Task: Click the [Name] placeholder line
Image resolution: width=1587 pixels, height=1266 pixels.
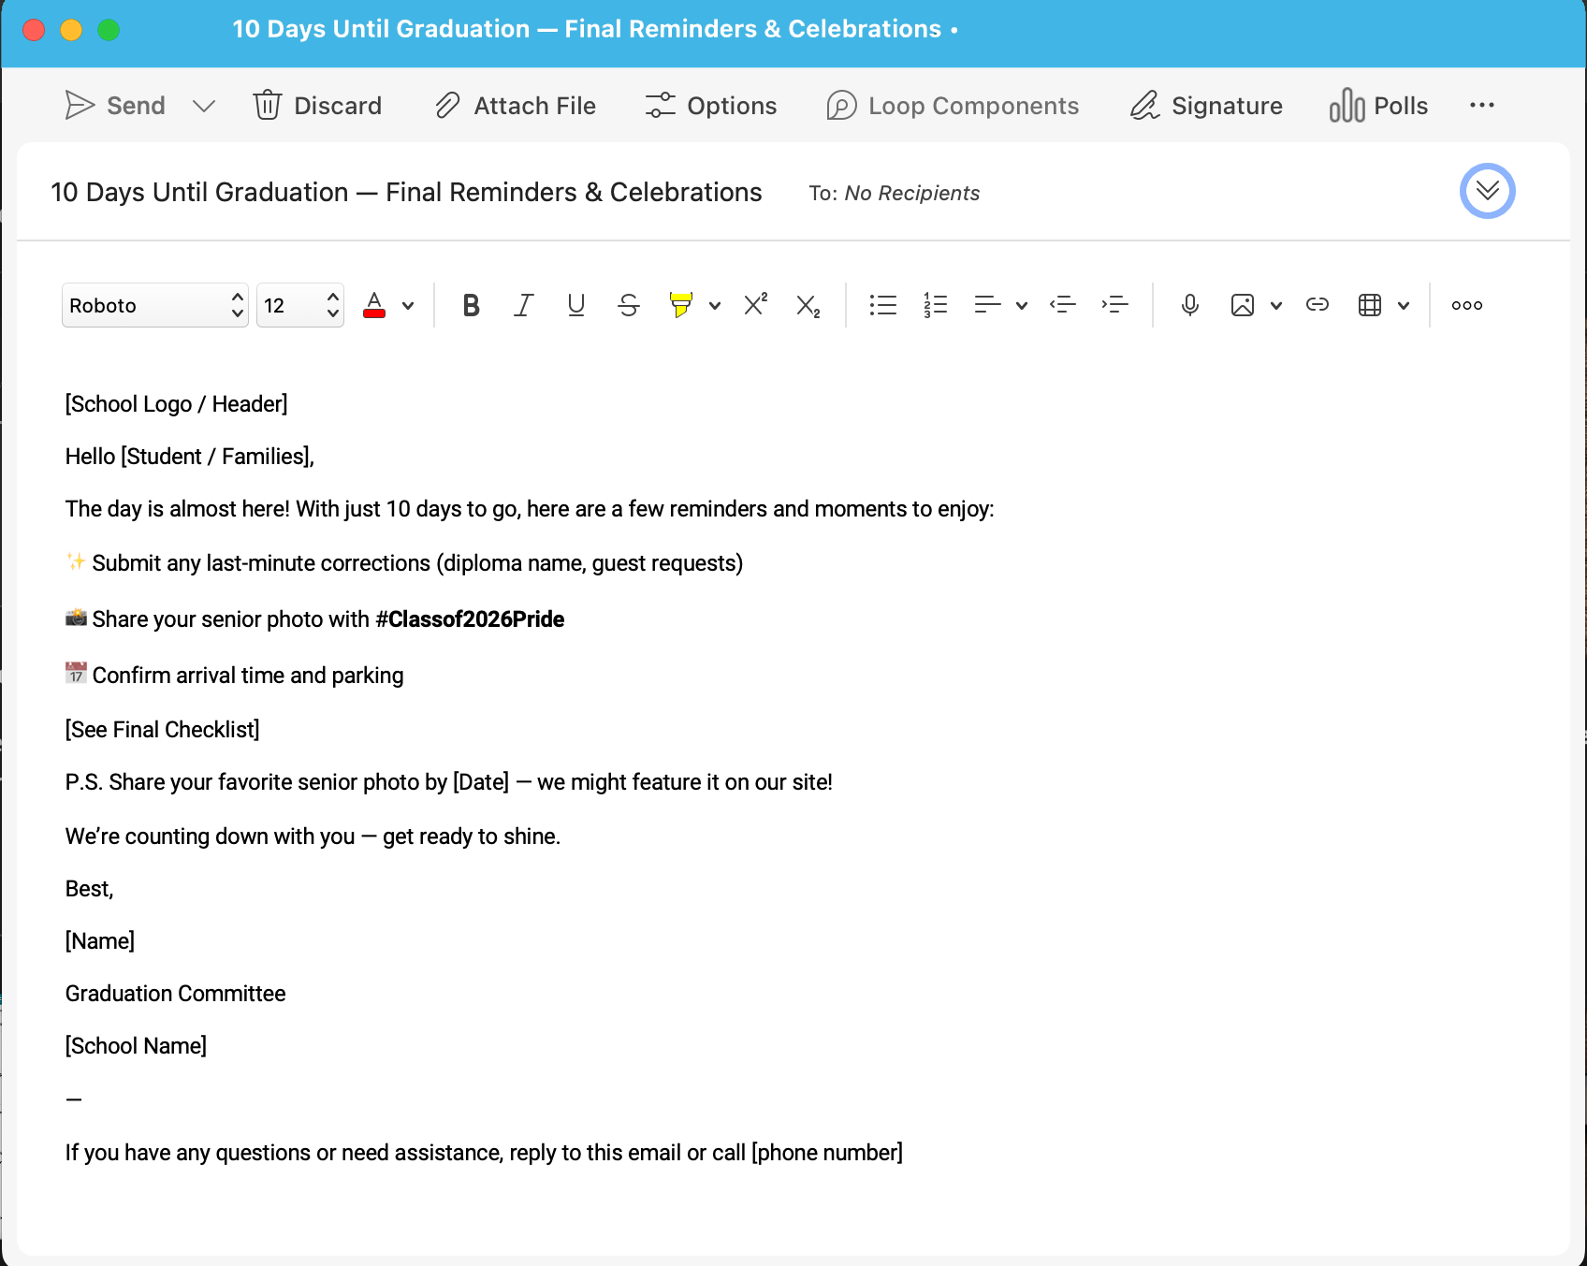Action: [x=100, y=941]
